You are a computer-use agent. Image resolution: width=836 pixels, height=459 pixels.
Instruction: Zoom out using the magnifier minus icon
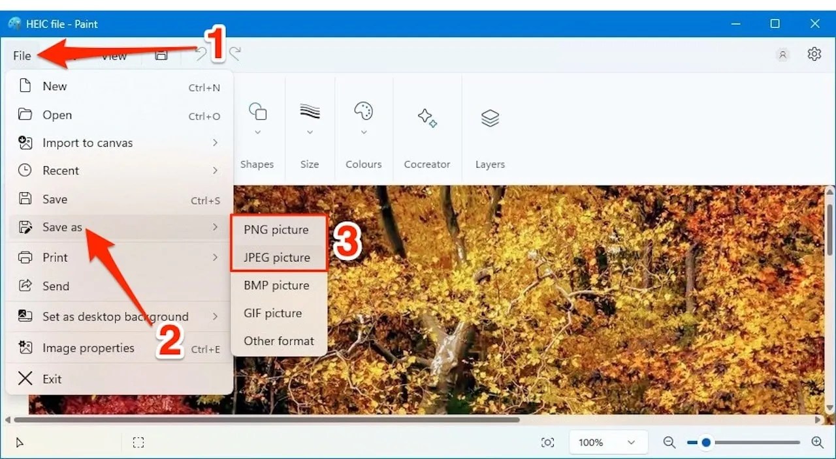pos(669,442)
